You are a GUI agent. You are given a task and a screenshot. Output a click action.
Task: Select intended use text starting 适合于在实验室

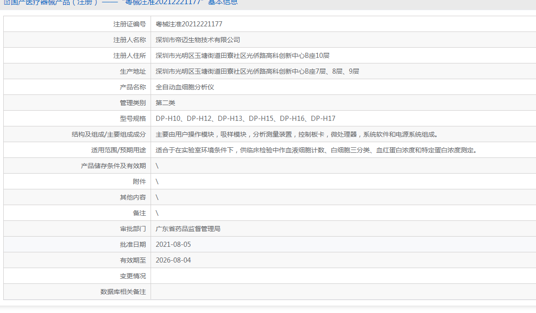tap(316, 150)
